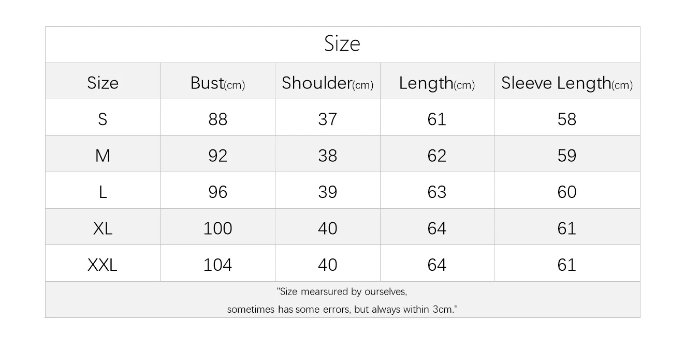Click the XXL size row label
Viewport: 685px width, 337px height.
point(103,265)
